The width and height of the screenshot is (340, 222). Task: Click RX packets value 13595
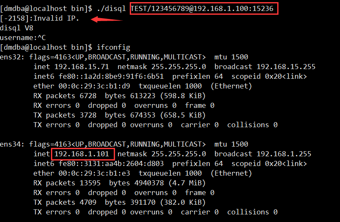[x=90, y=183]
